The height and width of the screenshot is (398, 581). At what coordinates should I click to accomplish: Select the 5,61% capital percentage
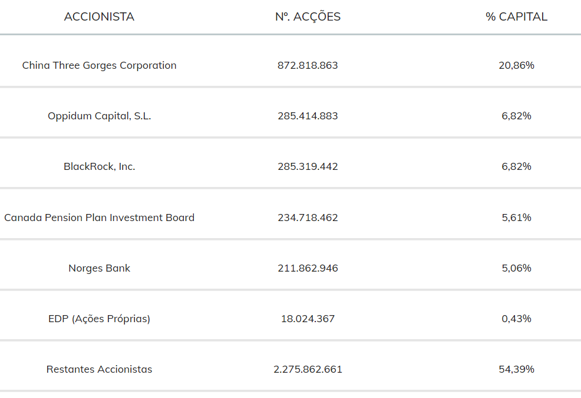[516, 218]
